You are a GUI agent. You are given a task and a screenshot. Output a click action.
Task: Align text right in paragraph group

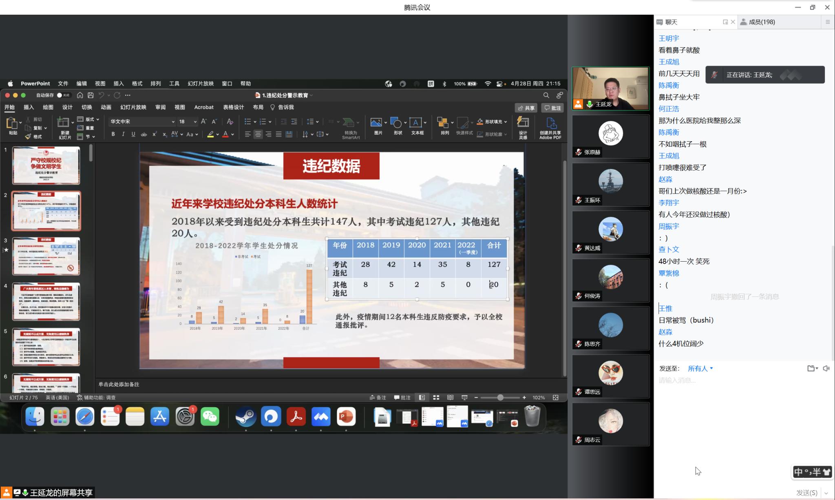pos(268,134)
